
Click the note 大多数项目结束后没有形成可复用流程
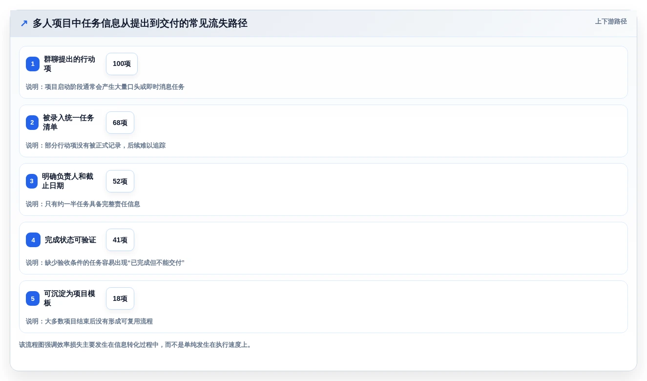[89, 321]
